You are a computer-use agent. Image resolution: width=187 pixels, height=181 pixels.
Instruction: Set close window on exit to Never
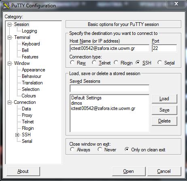point(107,150)
